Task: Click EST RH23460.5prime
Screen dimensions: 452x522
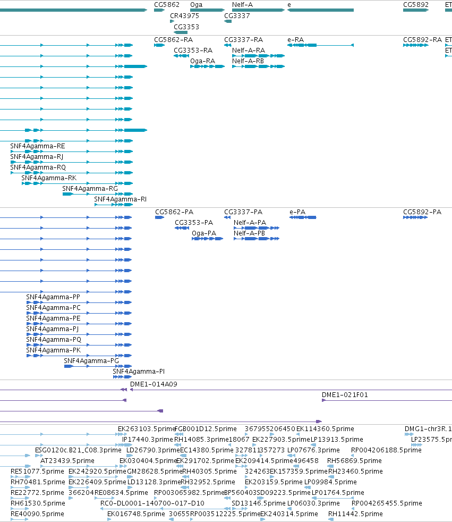Action: pyautogui.click(x=355, y=472)
